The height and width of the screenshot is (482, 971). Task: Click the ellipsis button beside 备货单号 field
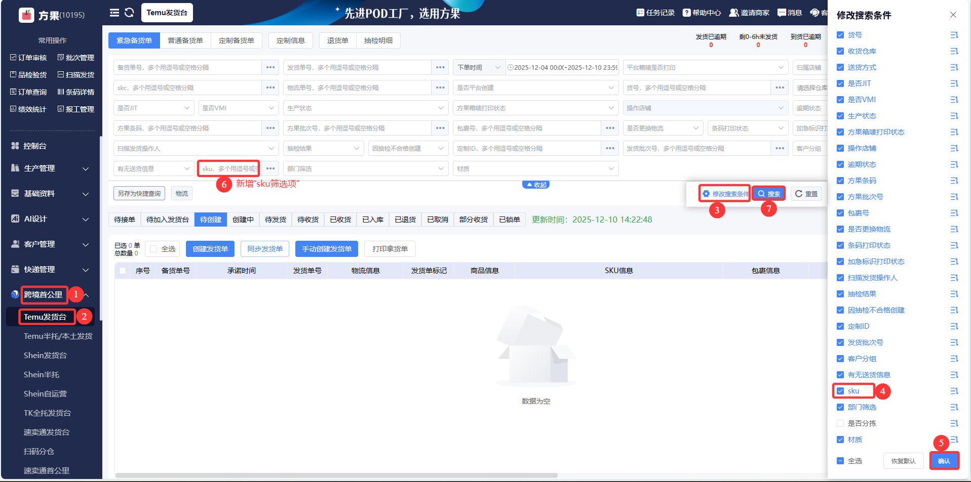pyautogui.click(x=270, y=67)
